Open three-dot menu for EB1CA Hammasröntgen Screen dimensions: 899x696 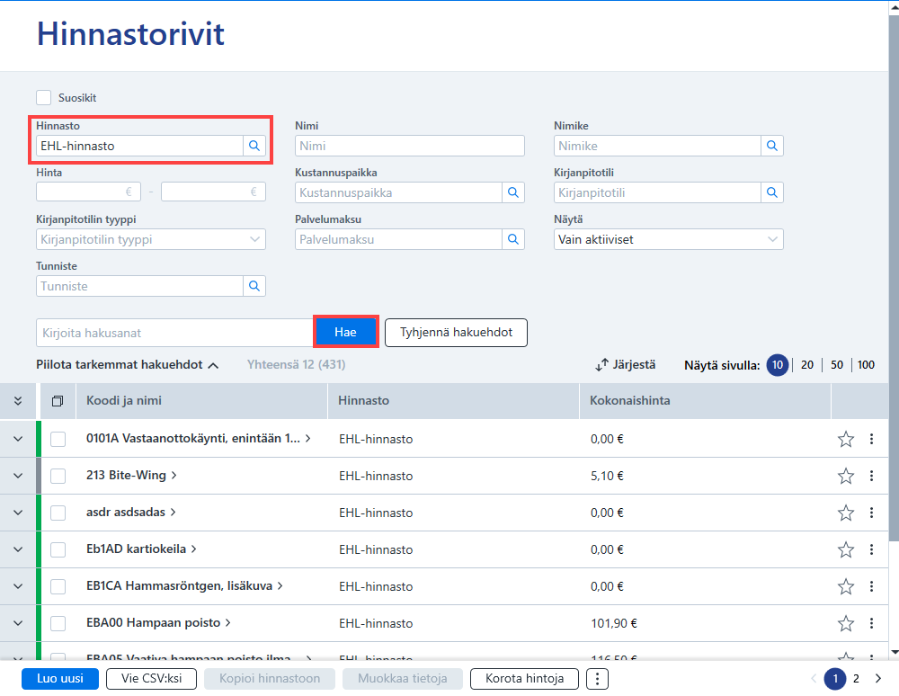pos(871,586)
